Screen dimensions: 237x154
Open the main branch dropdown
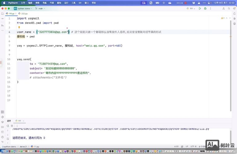click(40, 9)
